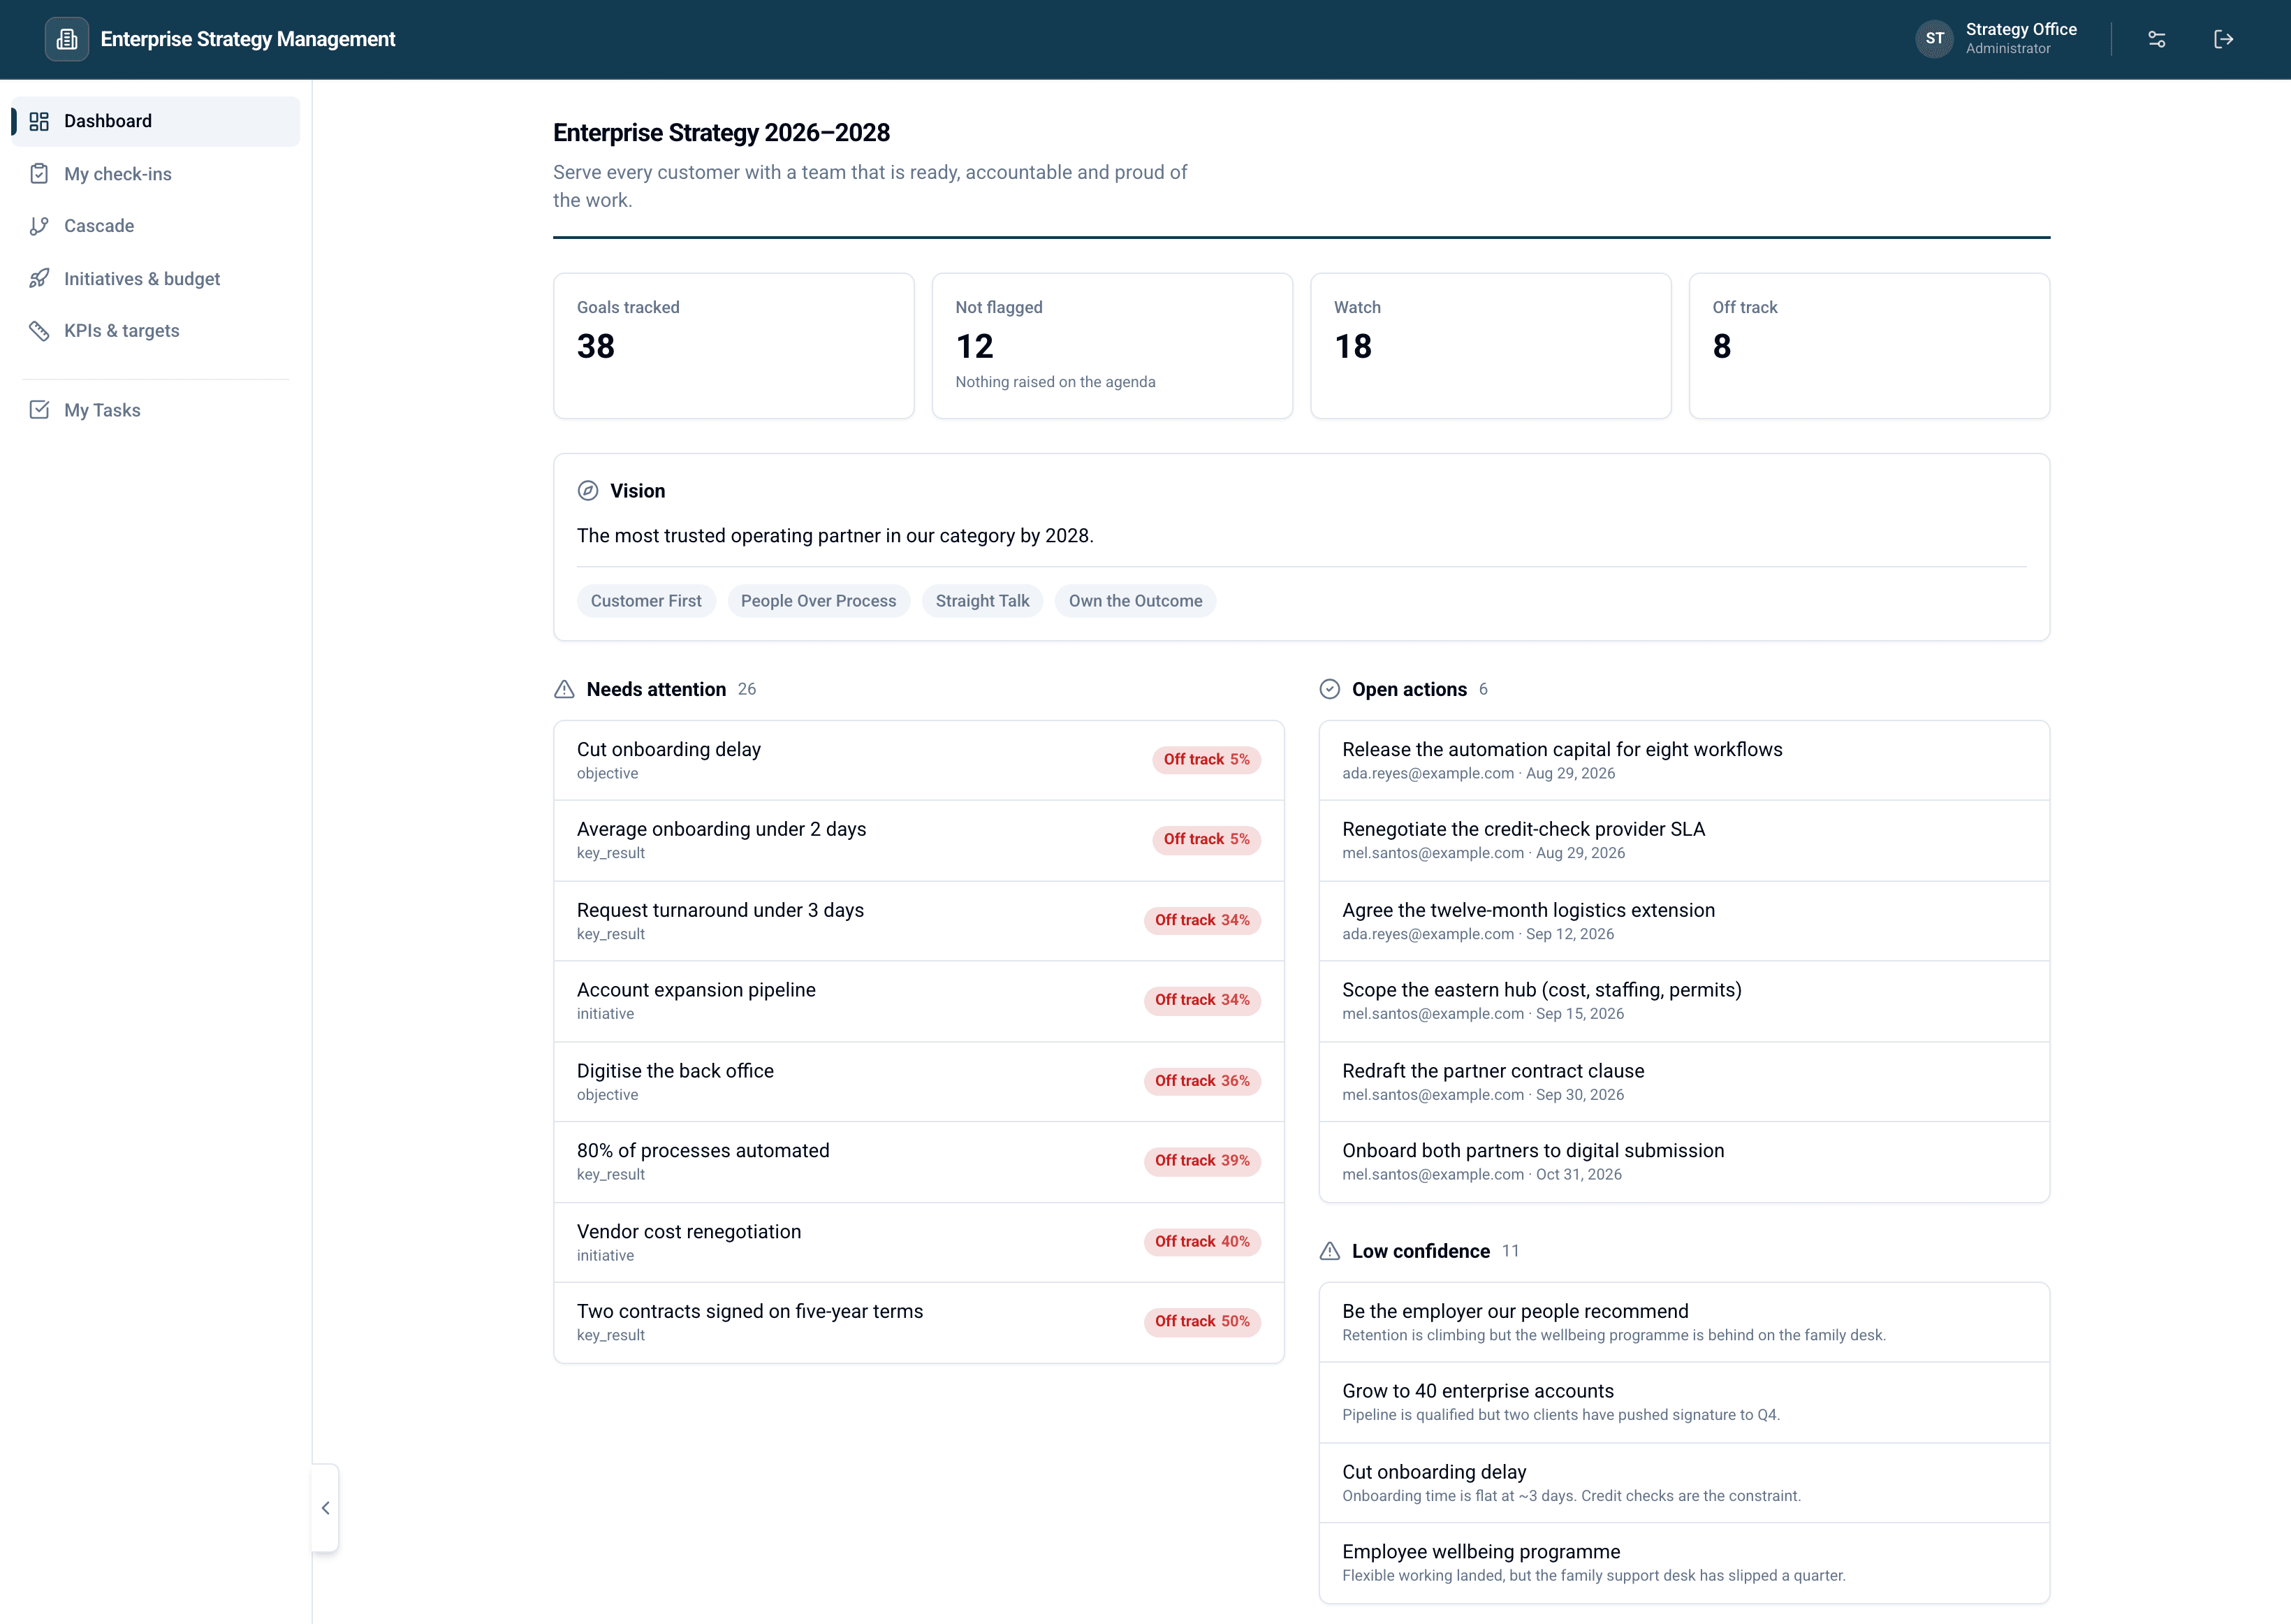The height and width of the screenshot is (1624, 2291).
Task: Open Renegotiate the credit-check provider SLA action
Action: [x=1684, y=840]
